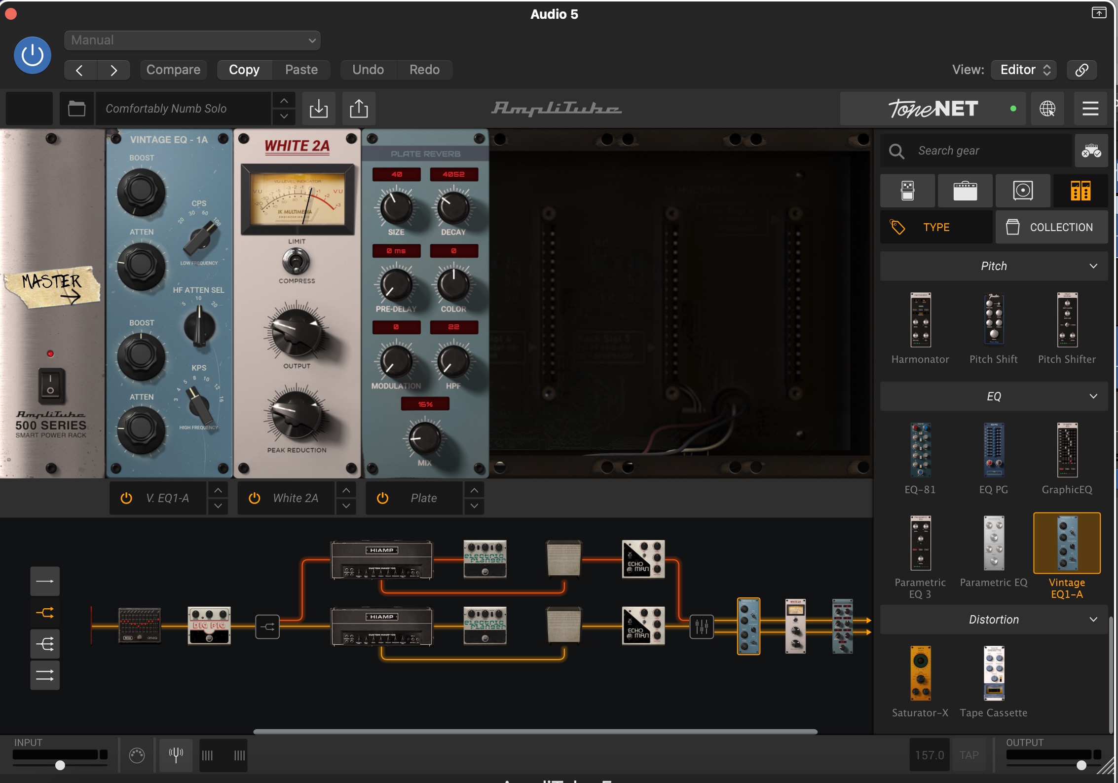Flip the White 2A Limit/Compress switch

(296, 261)
